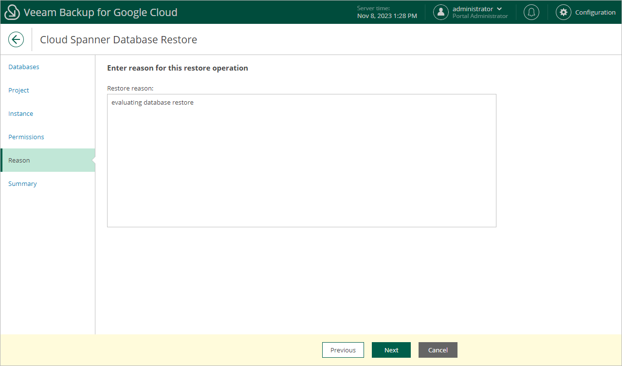Click the Configuration gear icon
Image resolution: width=622 pixels, height=366 pixels.
pos(564,12)
